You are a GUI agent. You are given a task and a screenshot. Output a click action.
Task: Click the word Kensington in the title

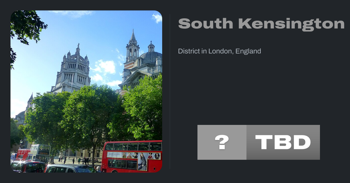[x=291, y=24]
